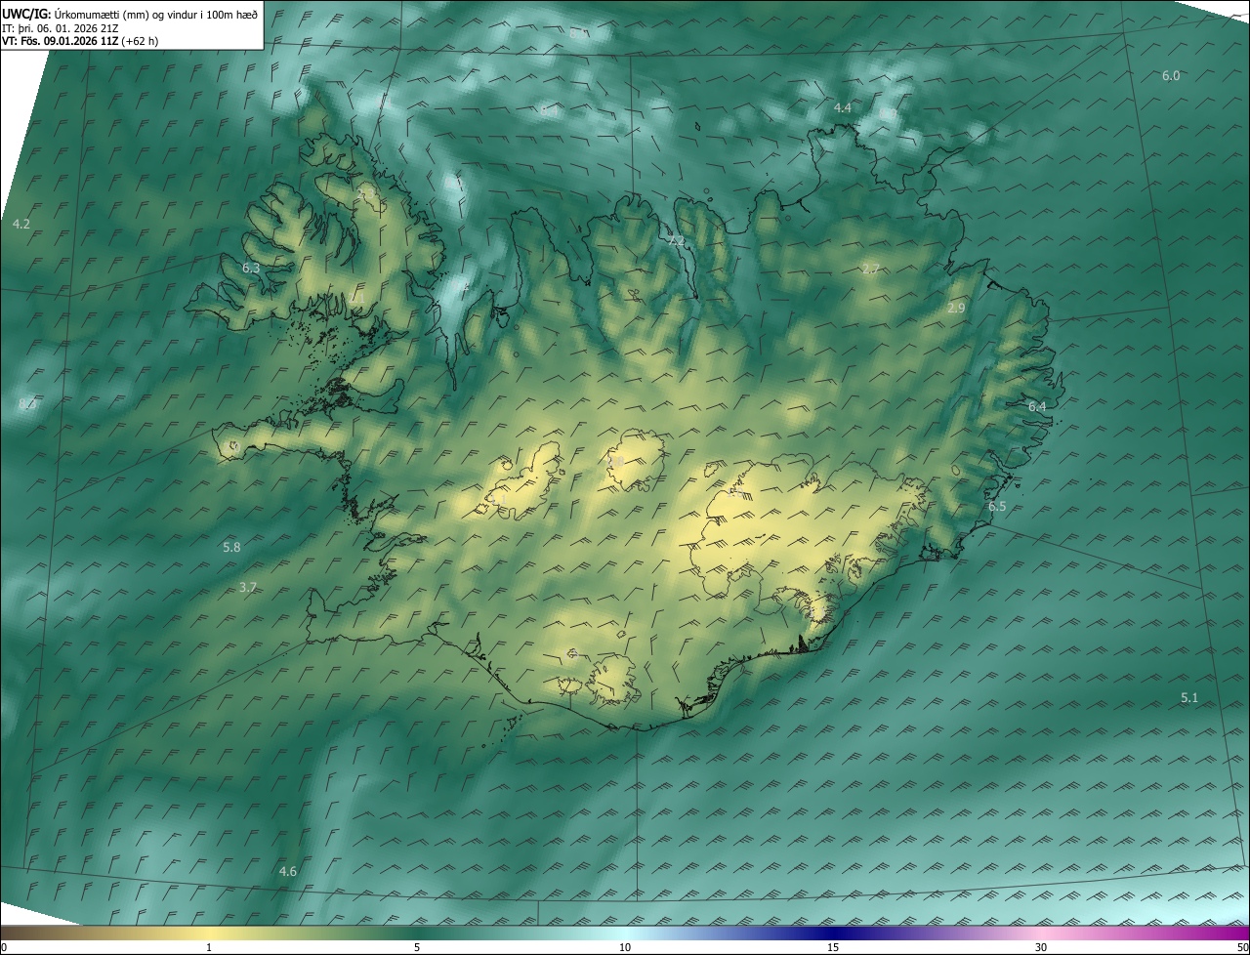This screenshot has width=1250, height=955.
Task: Click the 6.4 value on the east coast
Action: pyautogui.click(x=1037, y=406)
